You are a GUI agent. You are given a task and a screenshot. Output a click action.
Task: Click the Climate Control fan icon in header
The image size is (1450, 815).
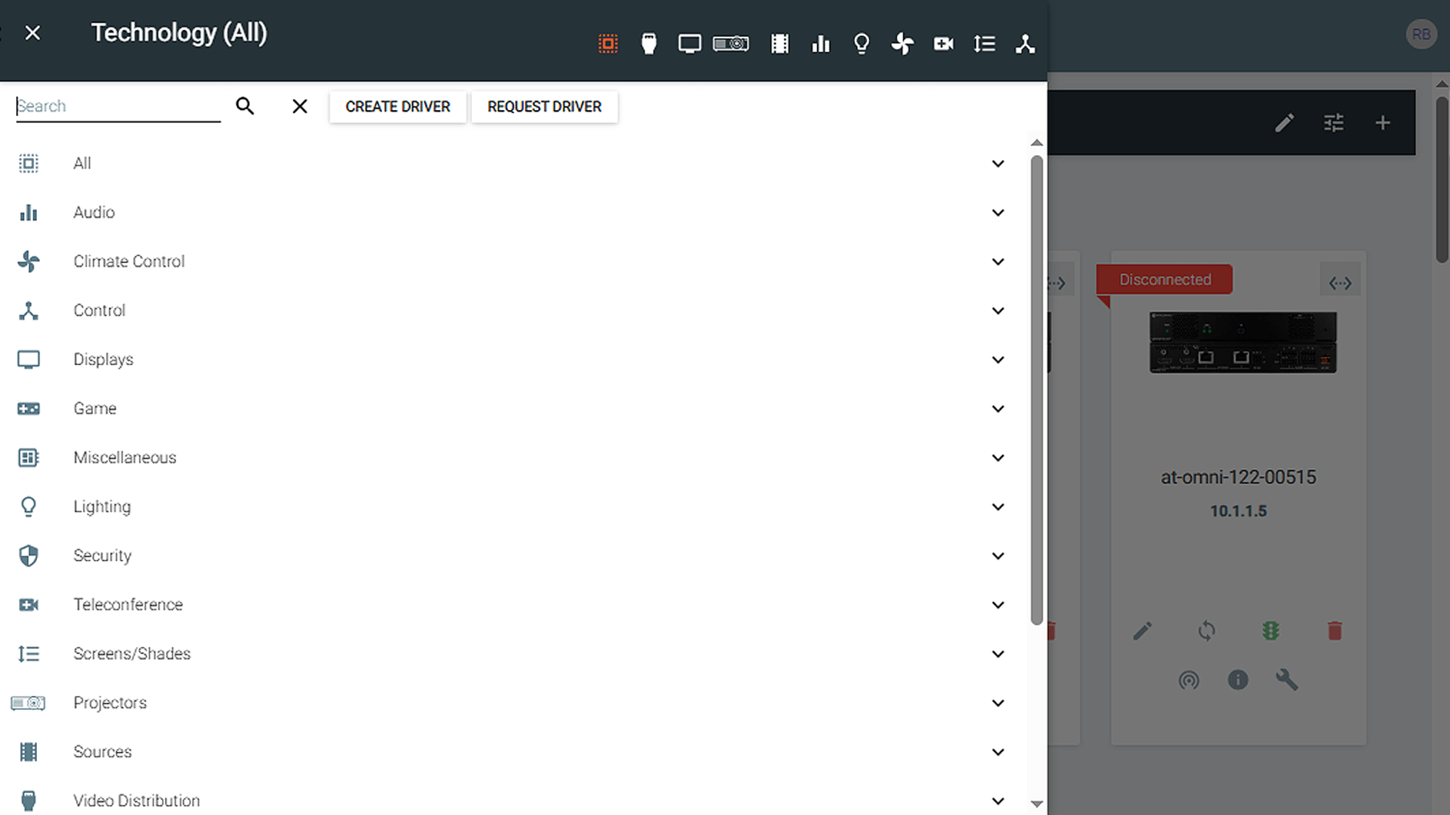902,43
